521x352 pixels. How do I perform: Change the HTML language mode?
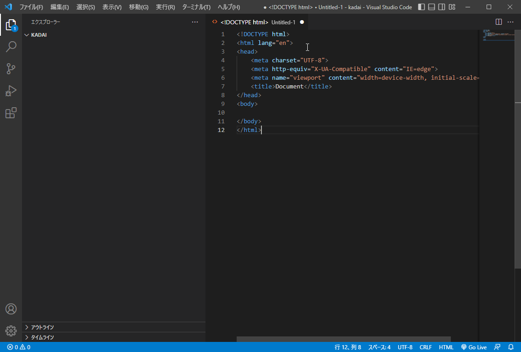(x=446, y=347)
